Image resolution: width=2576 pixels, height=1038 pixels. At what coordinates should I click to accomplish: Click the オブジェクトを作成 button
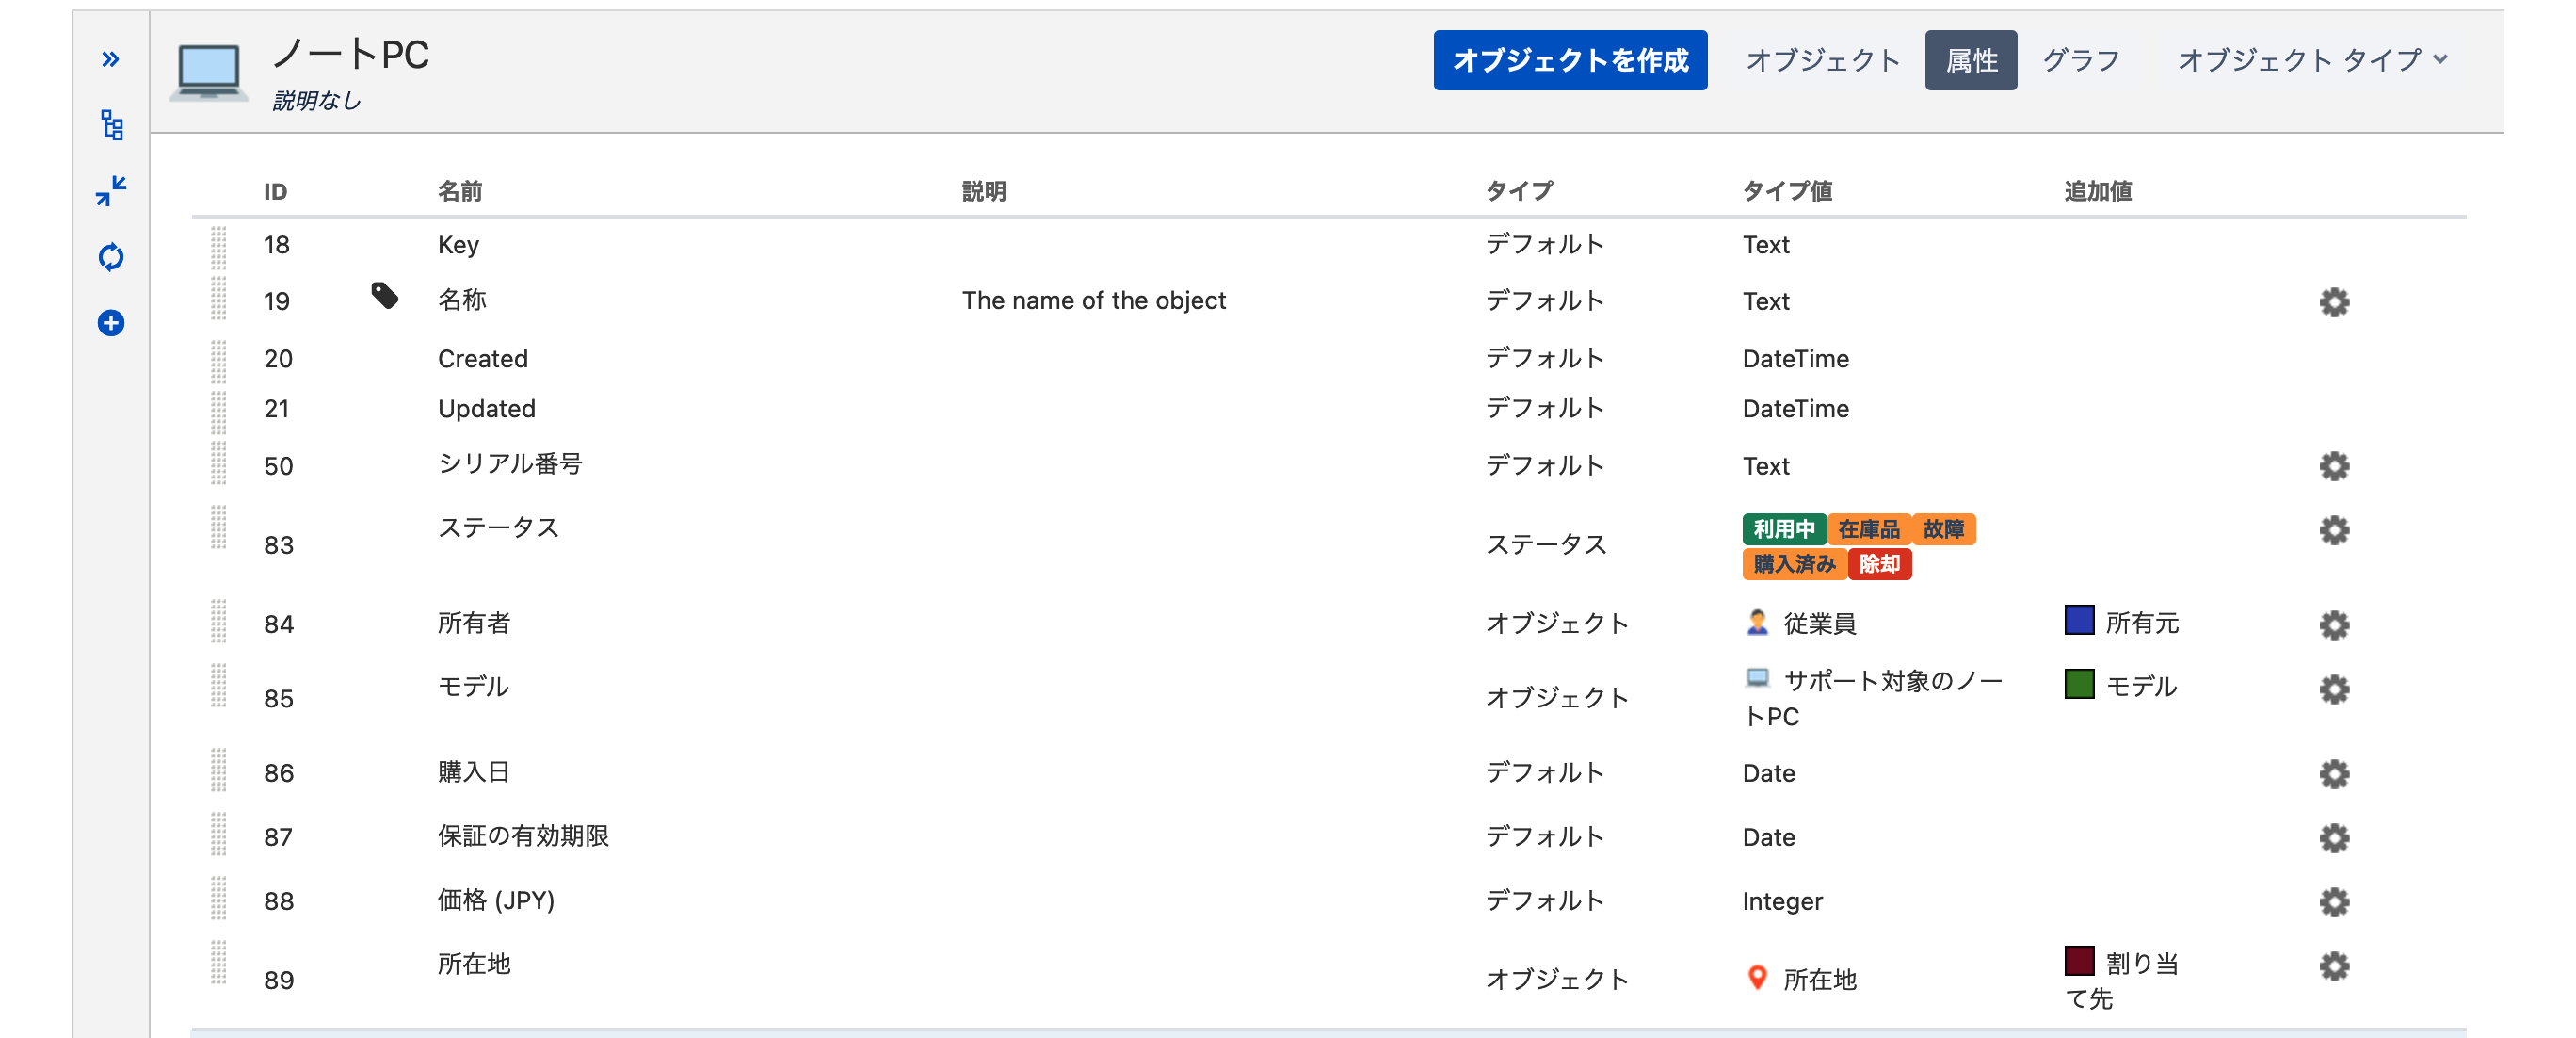coord(1570,60)
